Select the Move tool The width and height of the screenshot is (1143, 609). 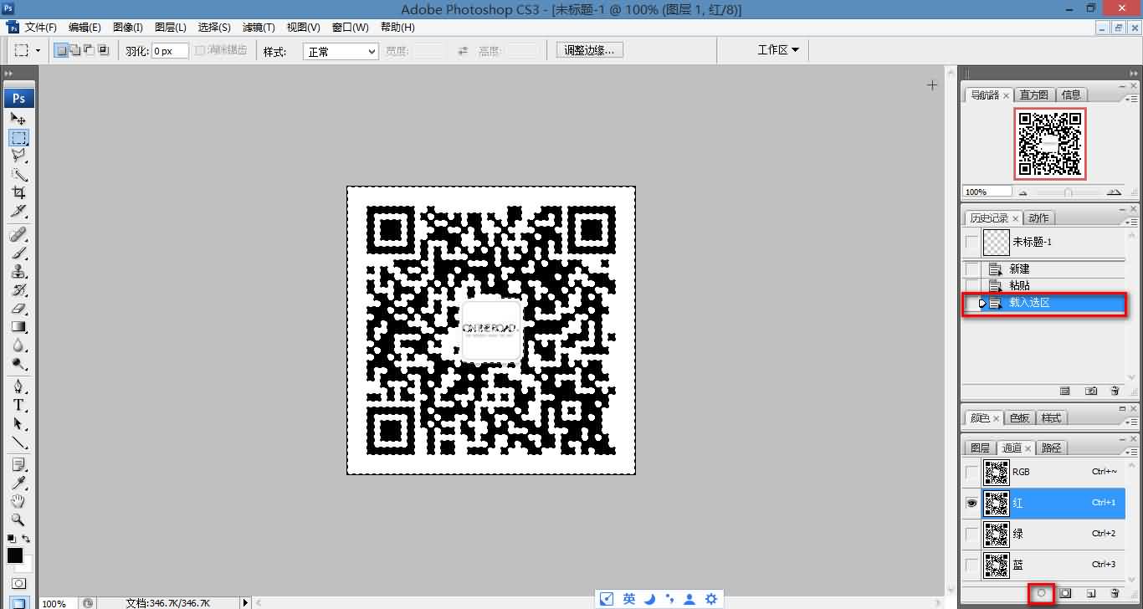point(19,119)
